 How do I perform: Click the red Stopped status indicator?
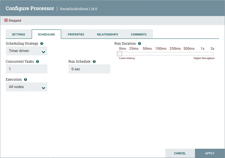coord(6,21)
